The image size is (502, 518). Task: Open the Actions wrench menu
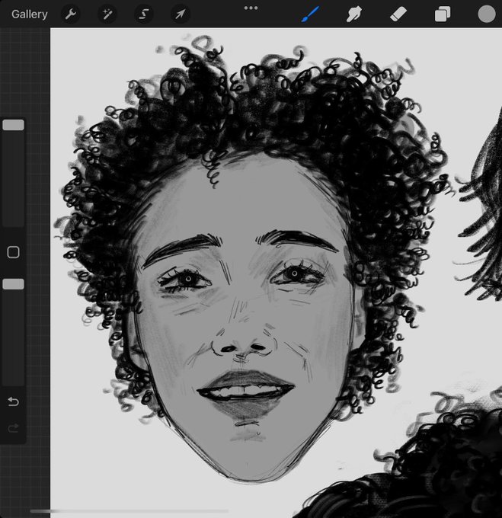click(70, 14)
